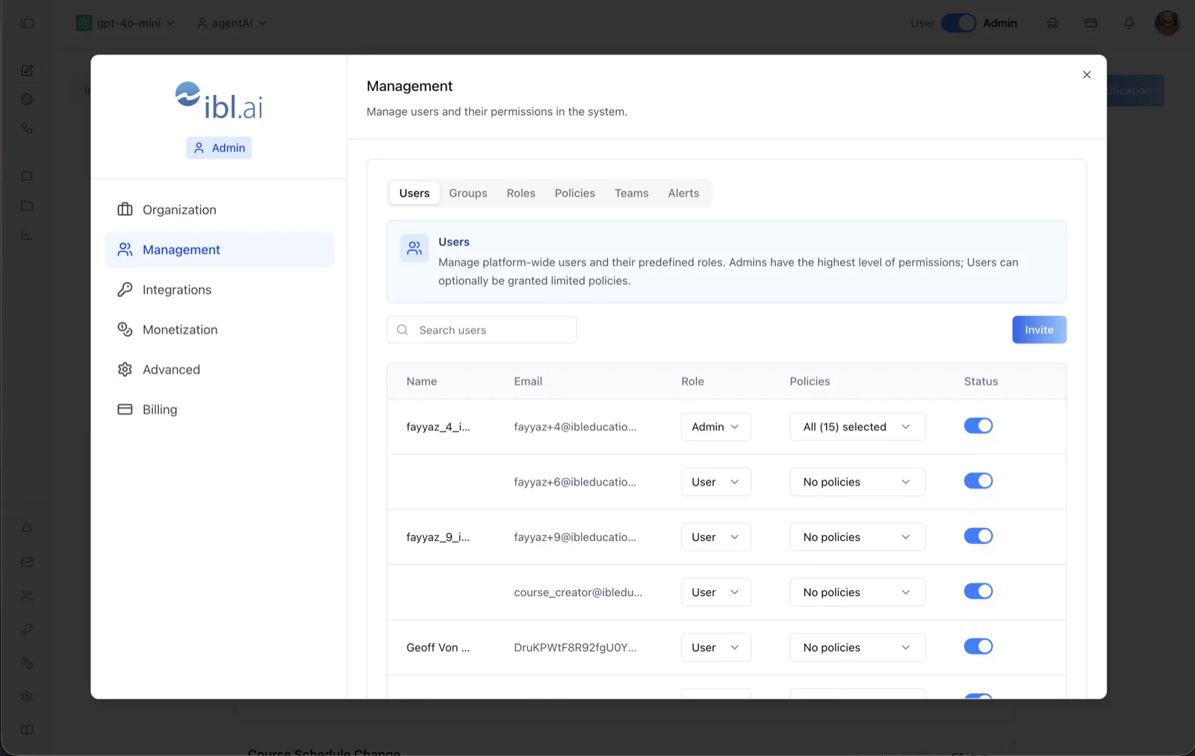Open Monetization settings section
Viewport: 1195px width, 756px height.
(x=219, y=329)
